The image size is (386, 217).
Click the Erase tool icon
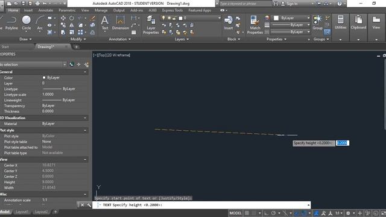click(x=92, y=18)
